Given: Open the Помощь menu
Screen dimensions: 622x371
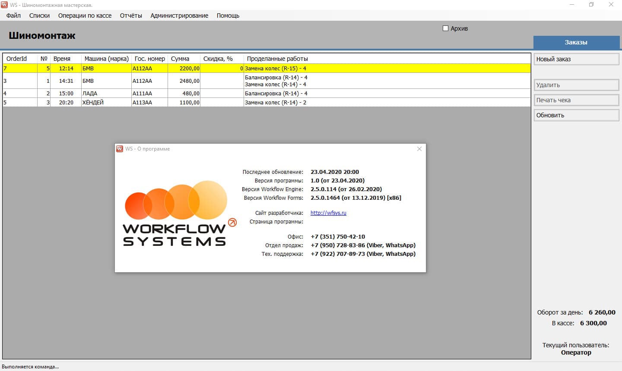Looking at the screenshot, I should [x=228, y=16].
